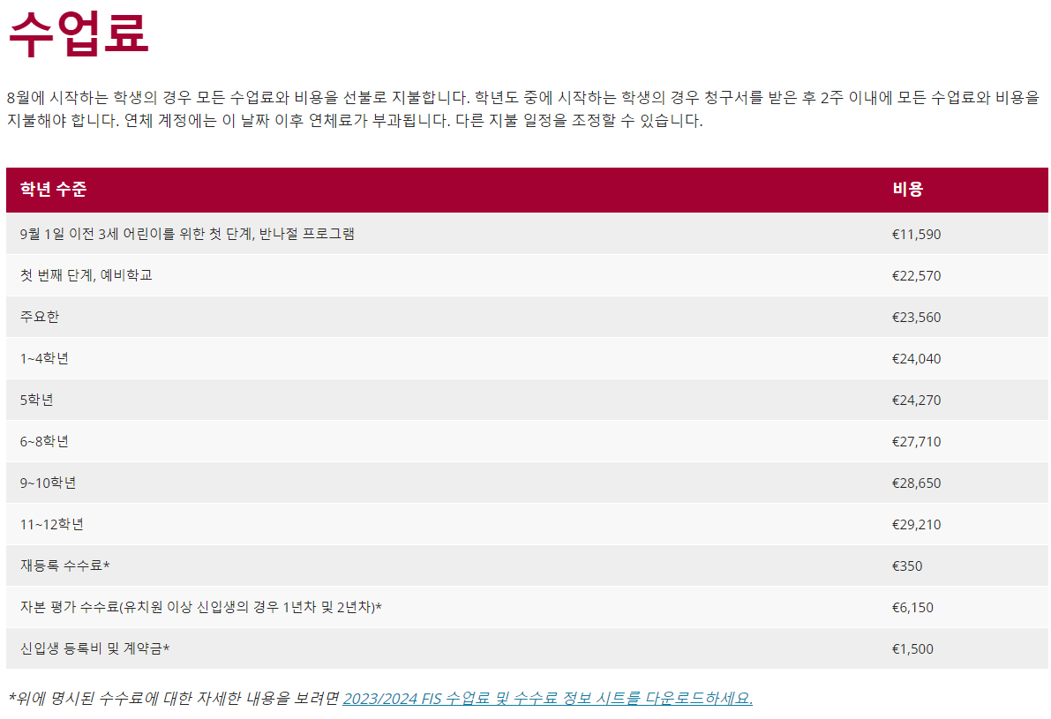1051x719 pixels.
Task: Click the intro paragraph starting 8월에 시작하는
Action: tap(522, 109)
